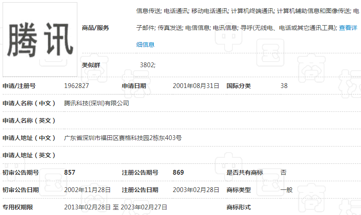This screenshot has width=361, height=215.
Task: Select preliminary announcement date 2002年11月28日
Action: click(87, 190)
